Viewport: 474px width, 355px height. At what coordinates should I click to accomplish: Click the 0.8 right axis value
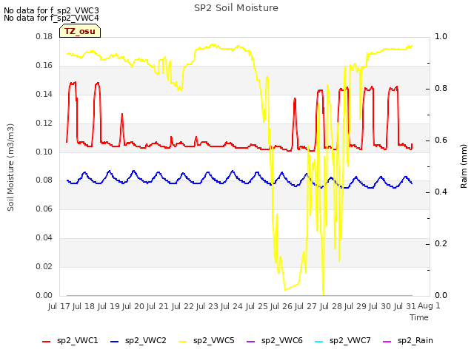441,89
